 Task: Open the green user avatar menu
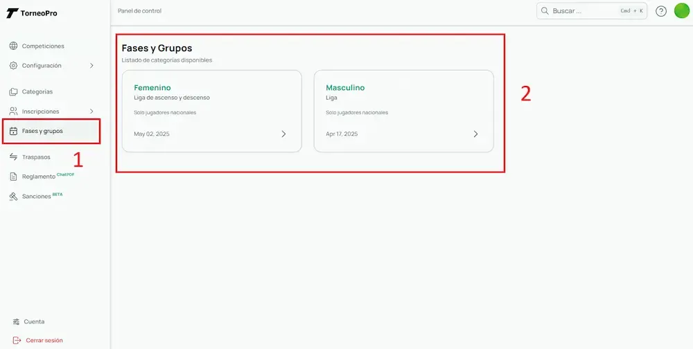[x=682, y=11]
